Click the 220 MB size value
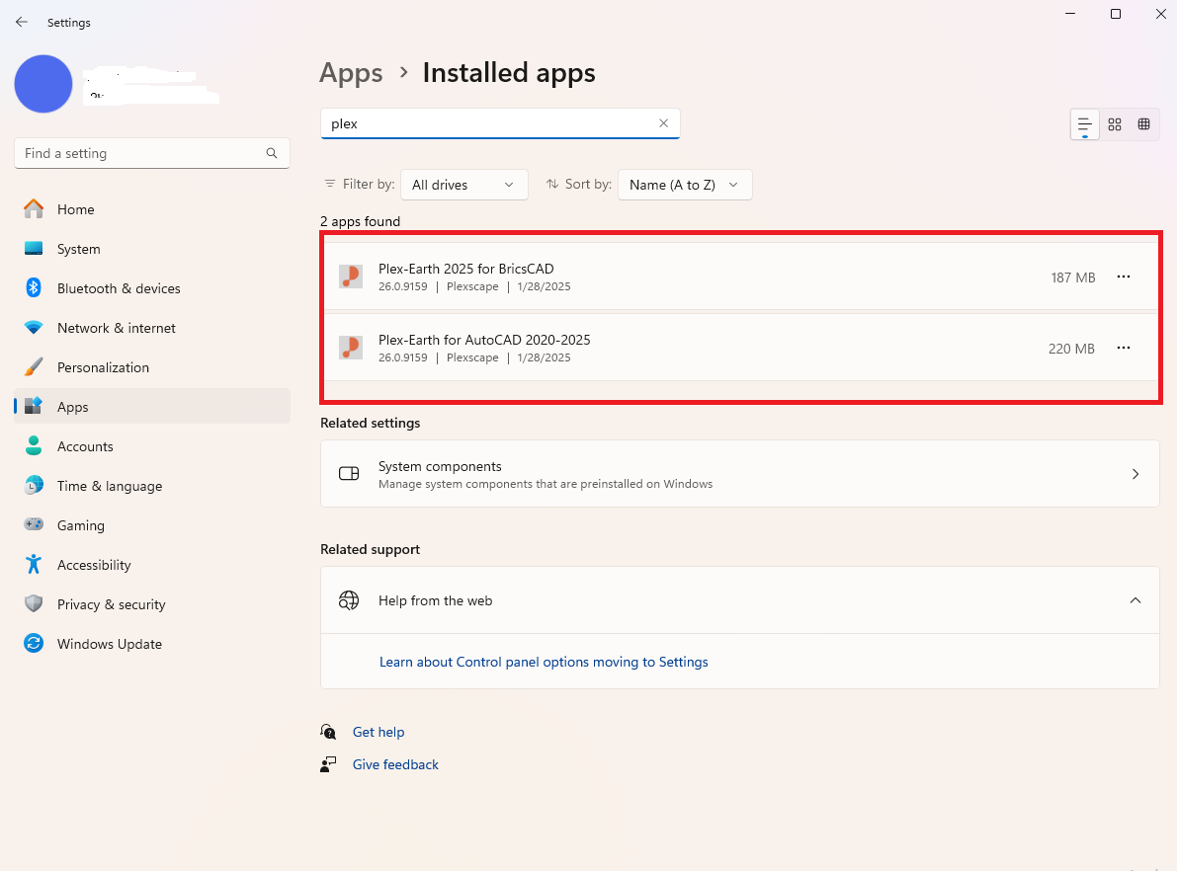Screen dimensions: 1177x871 (1071, 349)
